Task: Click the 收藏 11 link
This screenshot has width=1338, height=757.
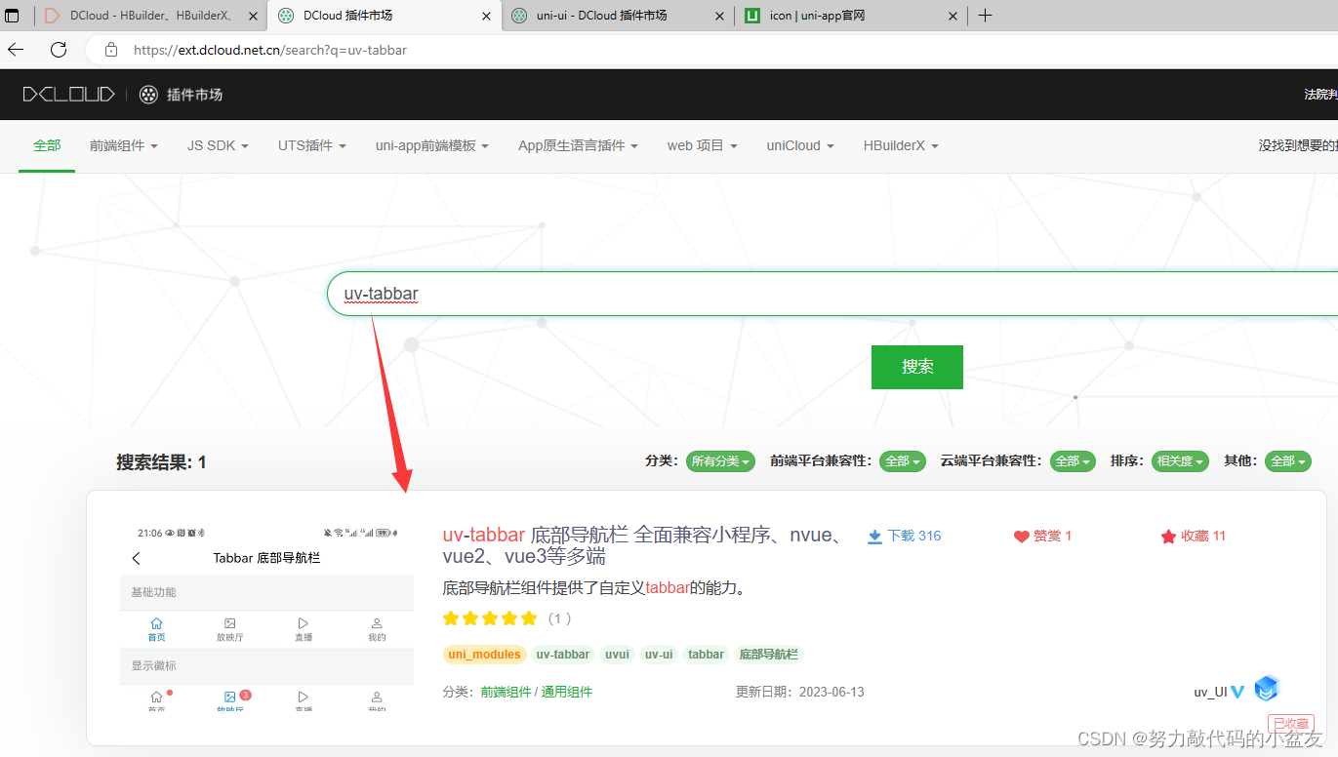Action: point(1193,537)
